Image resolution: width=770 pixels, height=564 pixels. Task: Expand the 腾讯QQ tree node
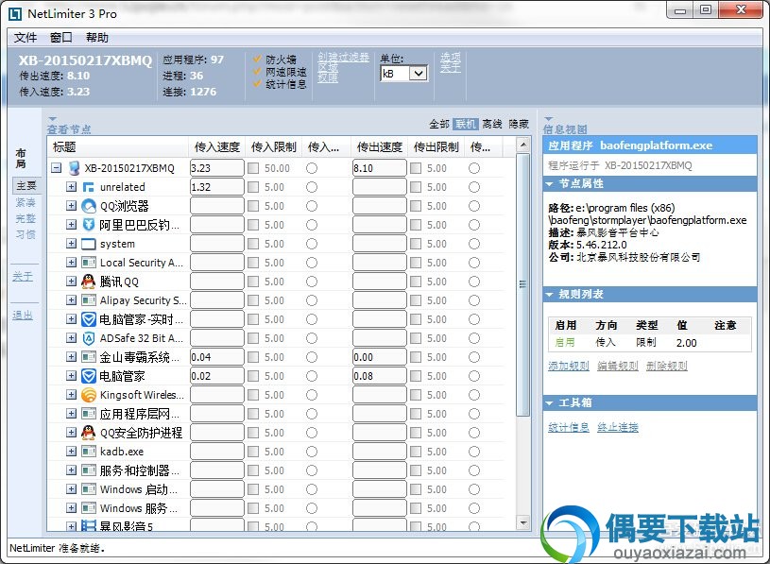click(72, 282)
